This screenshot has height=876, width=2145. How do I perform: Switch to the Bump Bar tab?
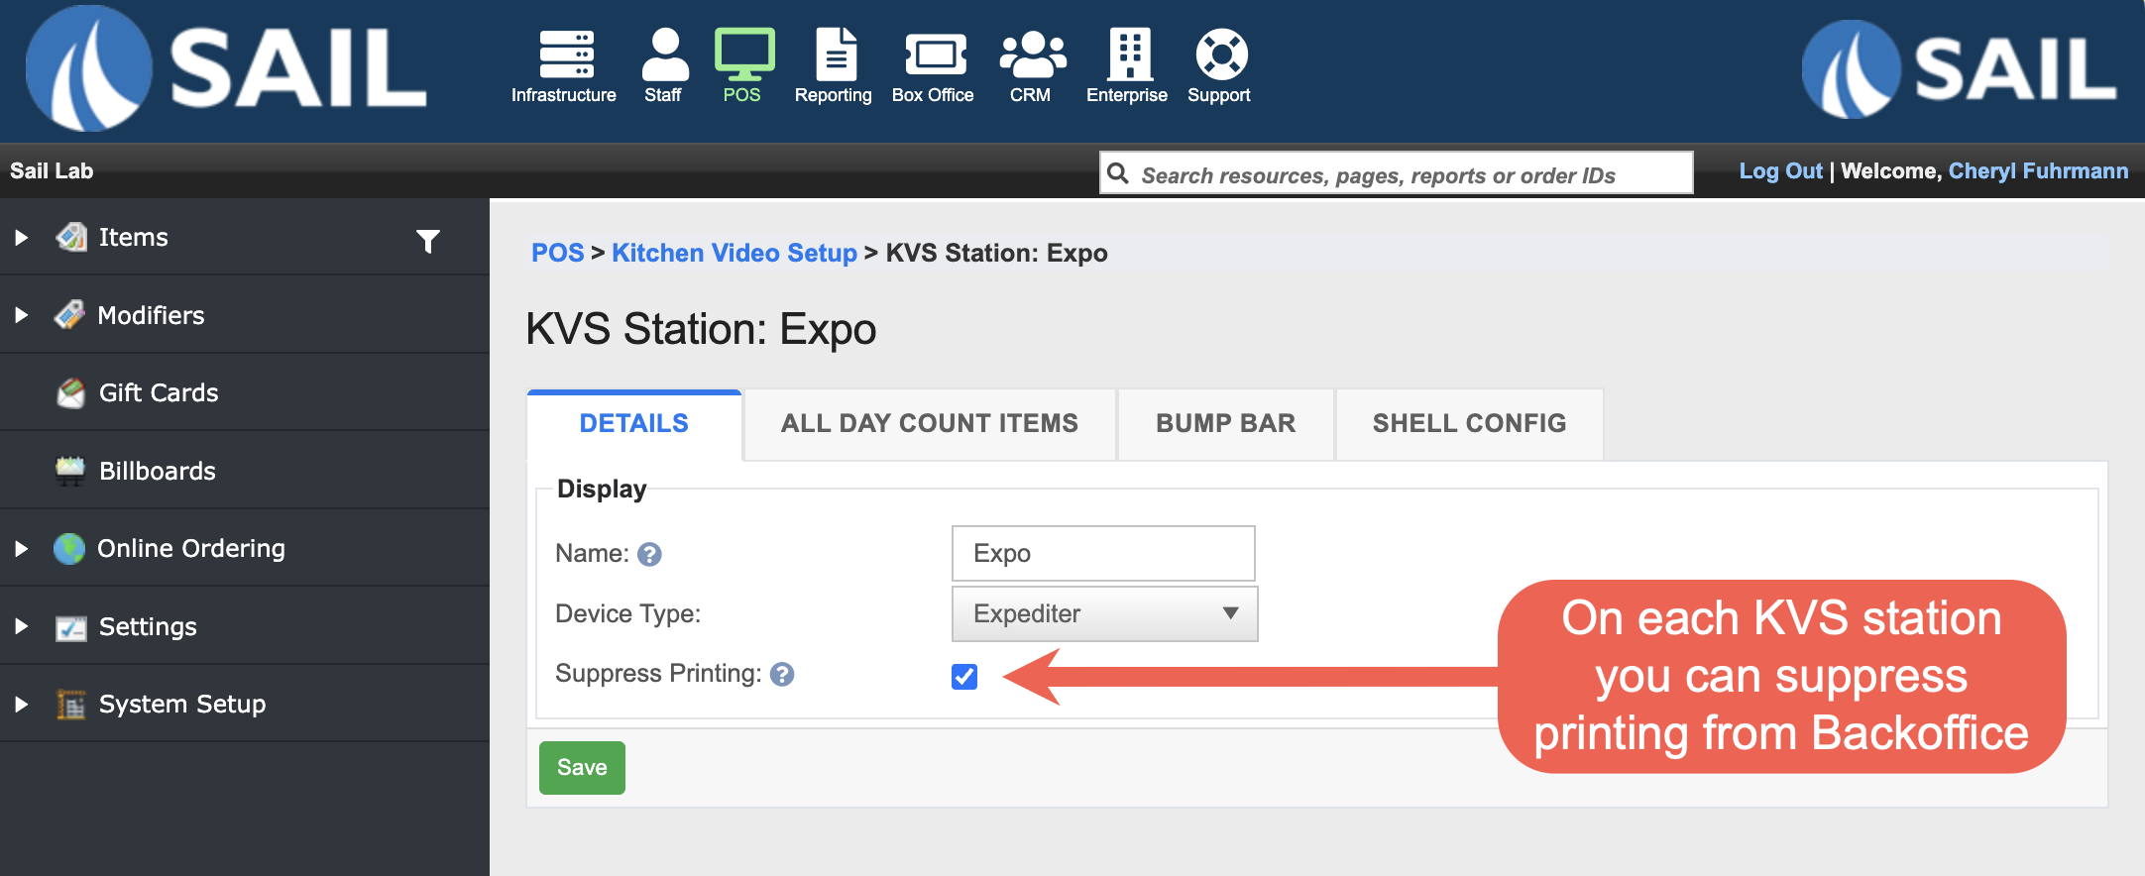tap(1225, 424)
